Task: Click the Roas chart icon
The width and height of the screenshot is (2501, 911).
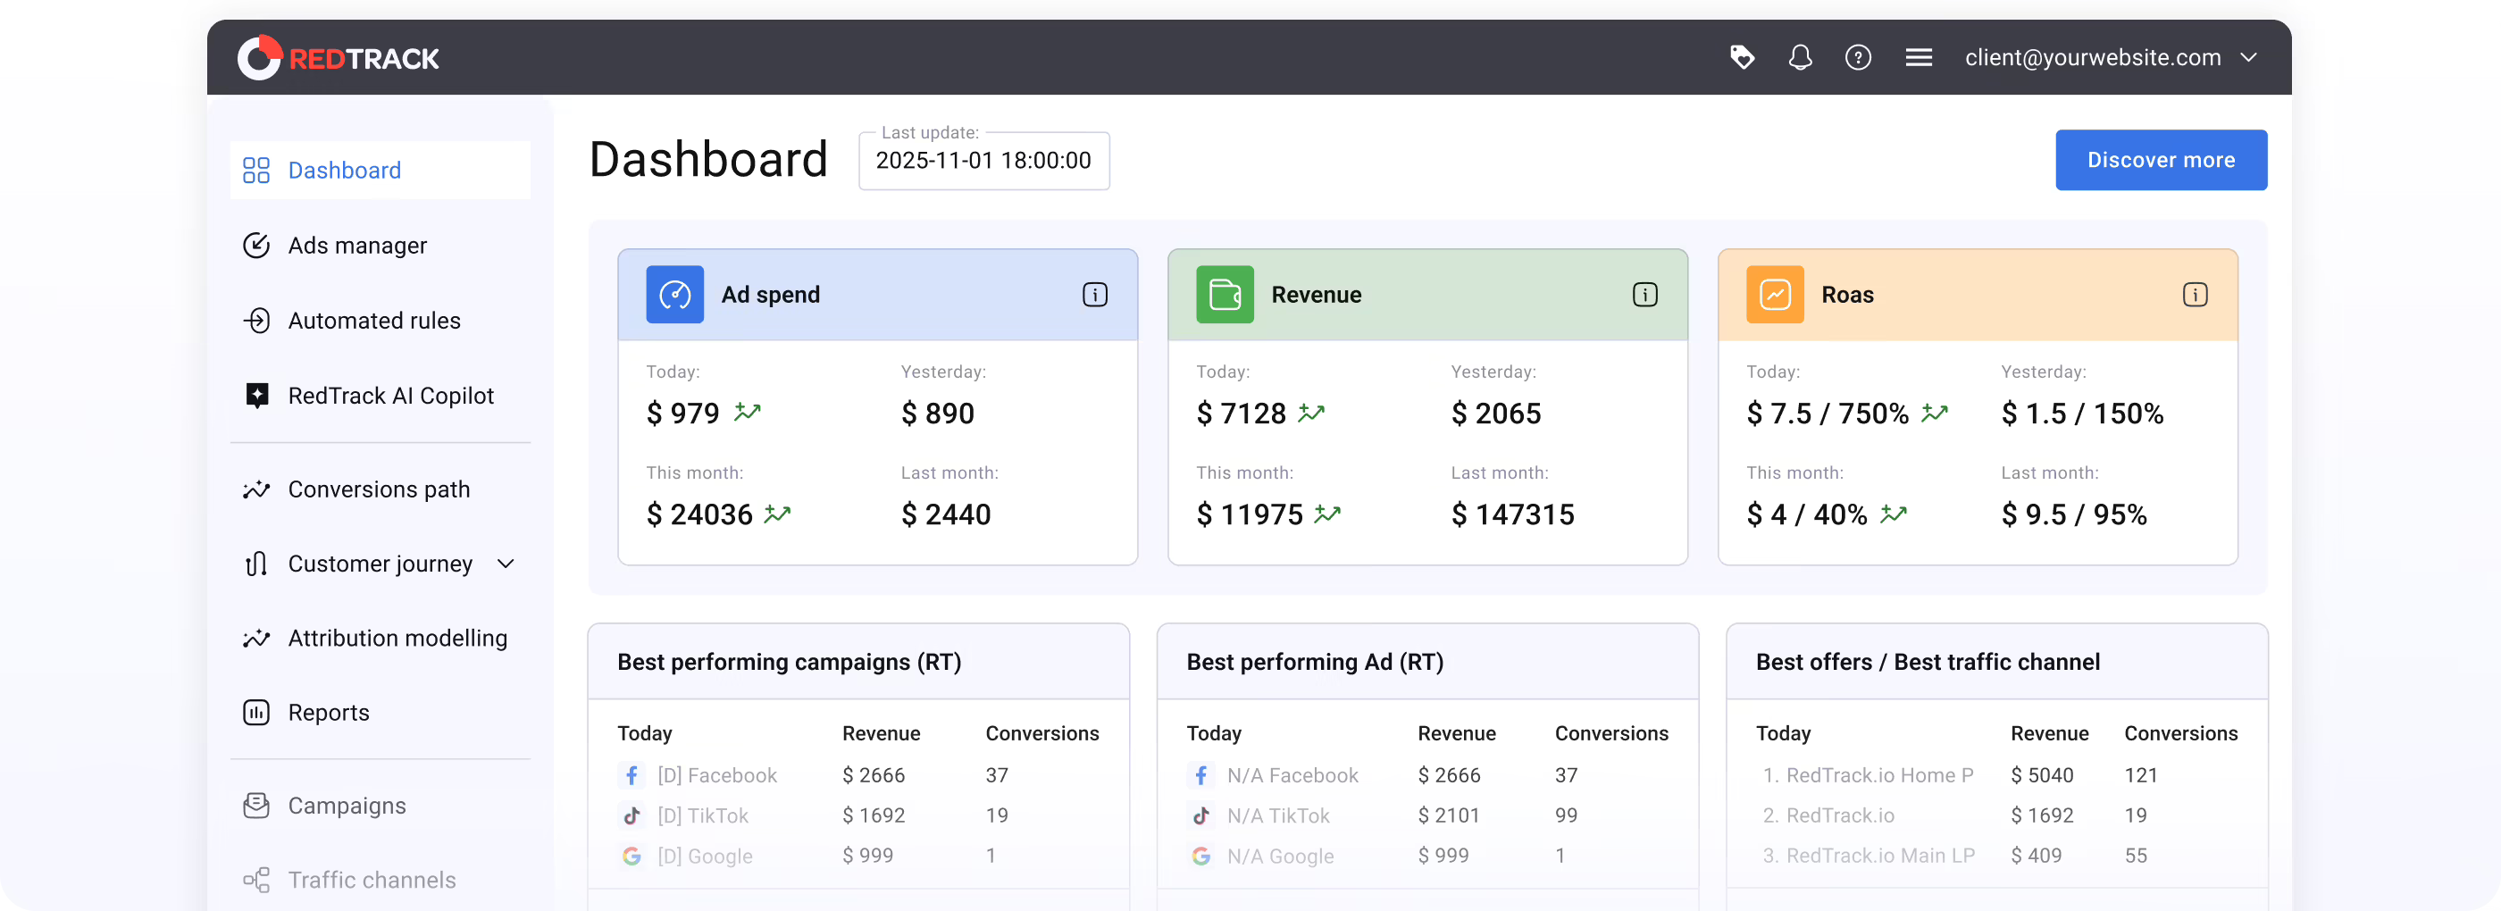Action: (x=1775, y=294)
